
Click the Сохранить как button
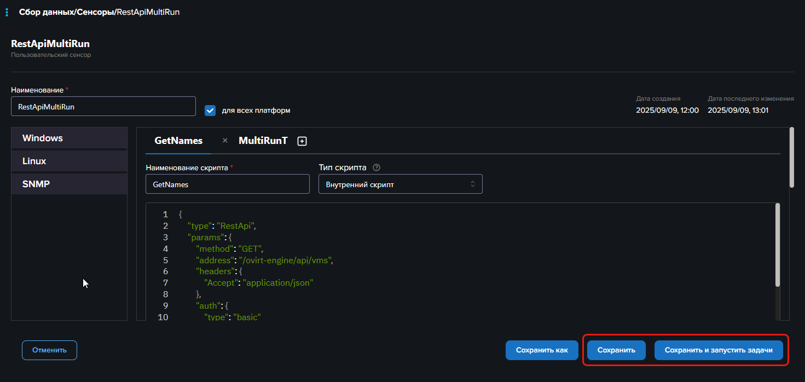(x=542, y=350)
